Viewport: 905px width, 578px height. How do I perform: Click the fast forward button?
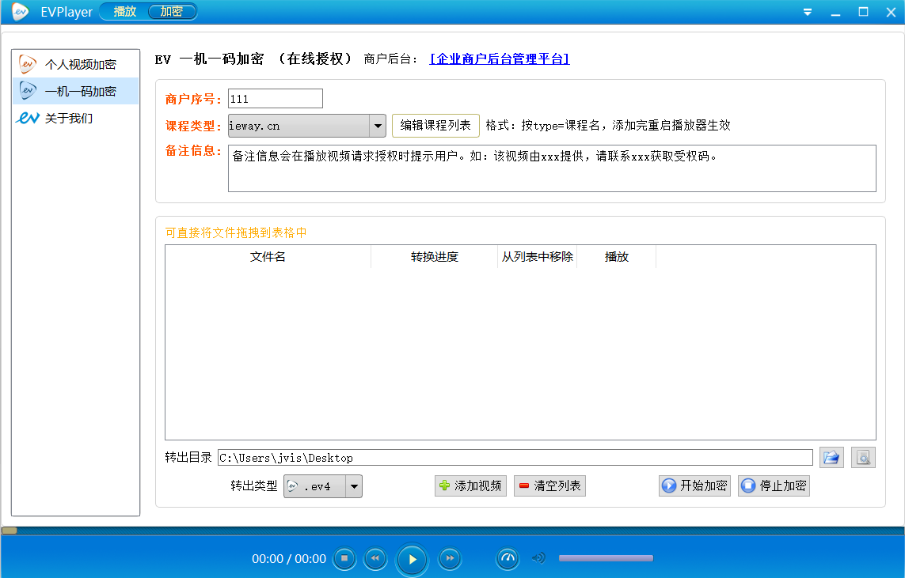(450, 558)
